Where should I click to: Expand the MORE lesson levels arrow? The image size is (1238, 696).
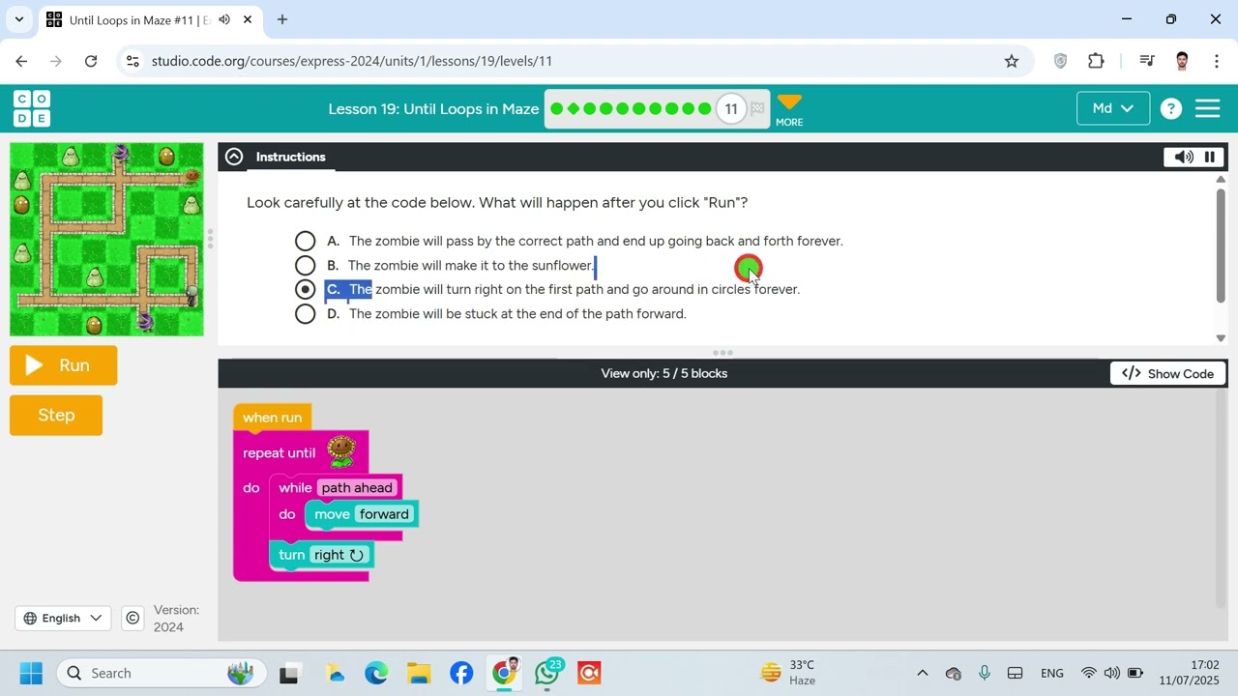tap(789, 109)
